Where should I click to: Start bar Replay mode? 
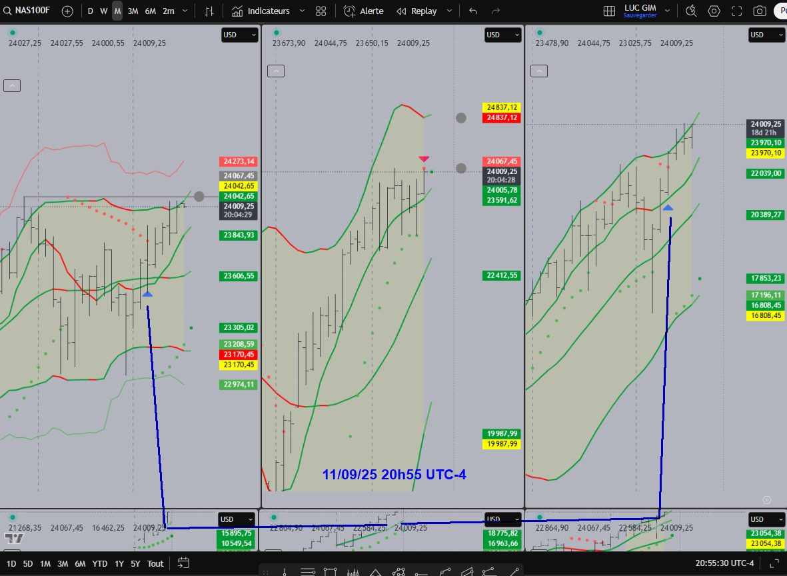(x=416, y=11)
